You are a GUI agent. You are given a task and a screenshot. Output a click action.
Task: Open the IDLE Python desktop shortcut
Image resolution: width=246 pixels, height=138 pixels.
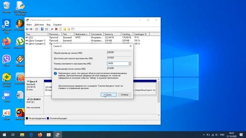pos(20,8)
